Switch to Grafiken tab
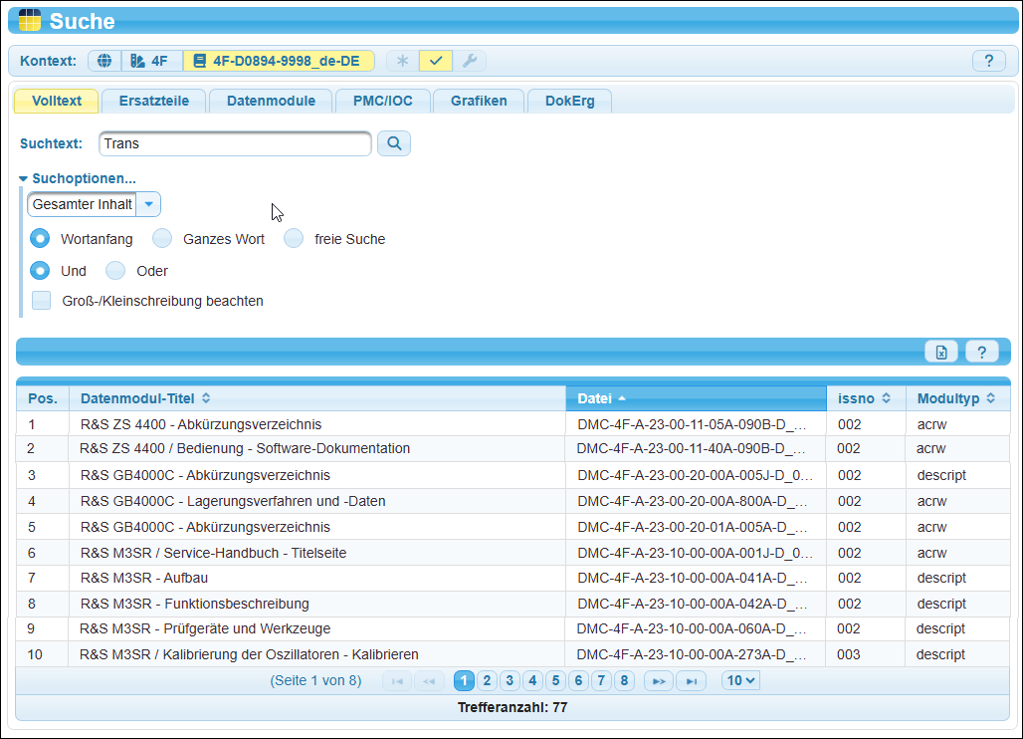1023x739 pixels. pyautogui.click(x=479, y=102)
